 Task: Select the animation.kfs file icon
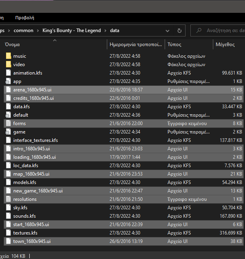(8, 73)
